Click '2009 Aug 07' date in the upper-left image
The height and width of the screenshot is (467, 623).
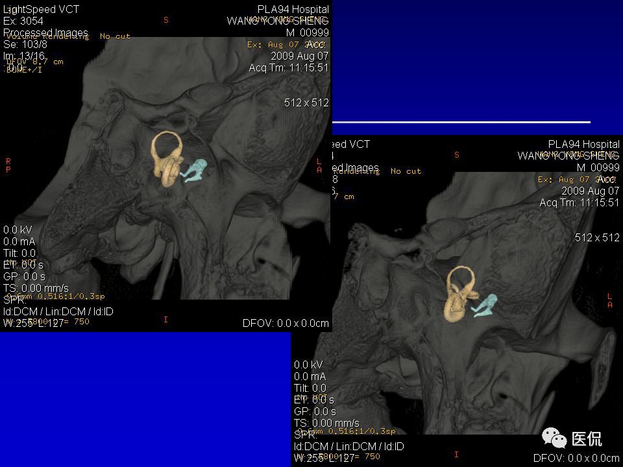(300, 56)
